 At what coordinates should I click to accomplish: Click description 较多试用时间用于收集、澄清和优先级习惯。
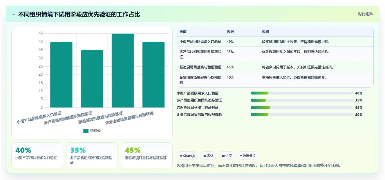click(x=296, y=42)
